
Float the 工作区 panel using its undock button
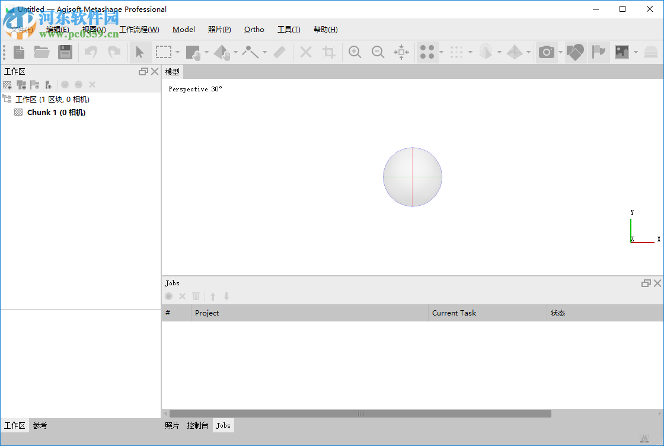point(142,71)
